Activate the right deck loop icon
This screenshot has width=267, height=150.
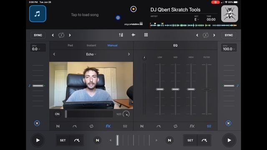pyautogui.click(x=206, y=35)
